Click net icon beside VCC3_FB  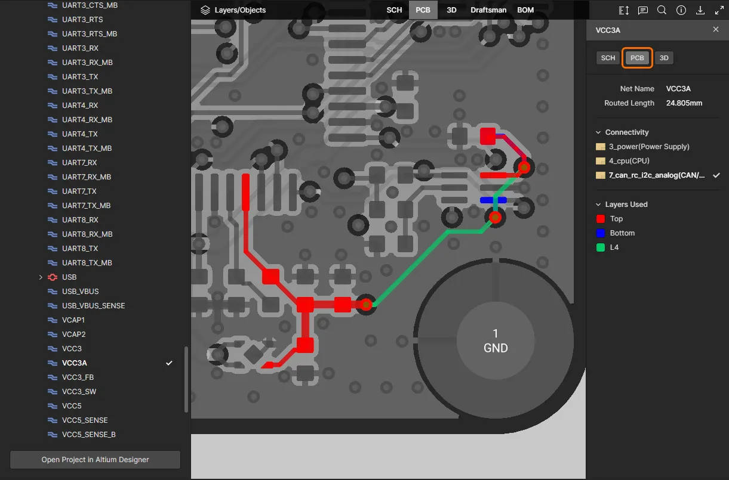tap(52, 377)
